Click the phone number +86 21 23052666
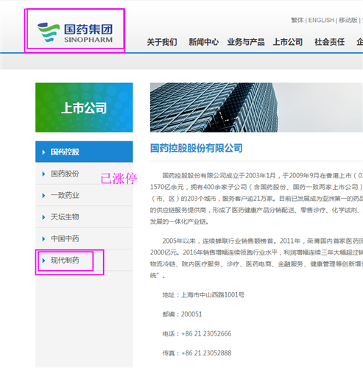Image resolution: width=363 pixels, height=368 pixels. click(x=206, y=333)
